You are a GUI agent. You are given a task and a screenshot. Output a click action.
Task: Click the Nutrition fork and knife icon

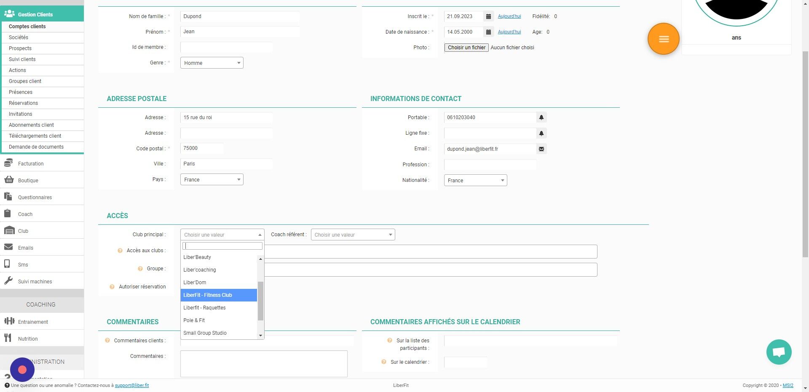pos(8,338)
